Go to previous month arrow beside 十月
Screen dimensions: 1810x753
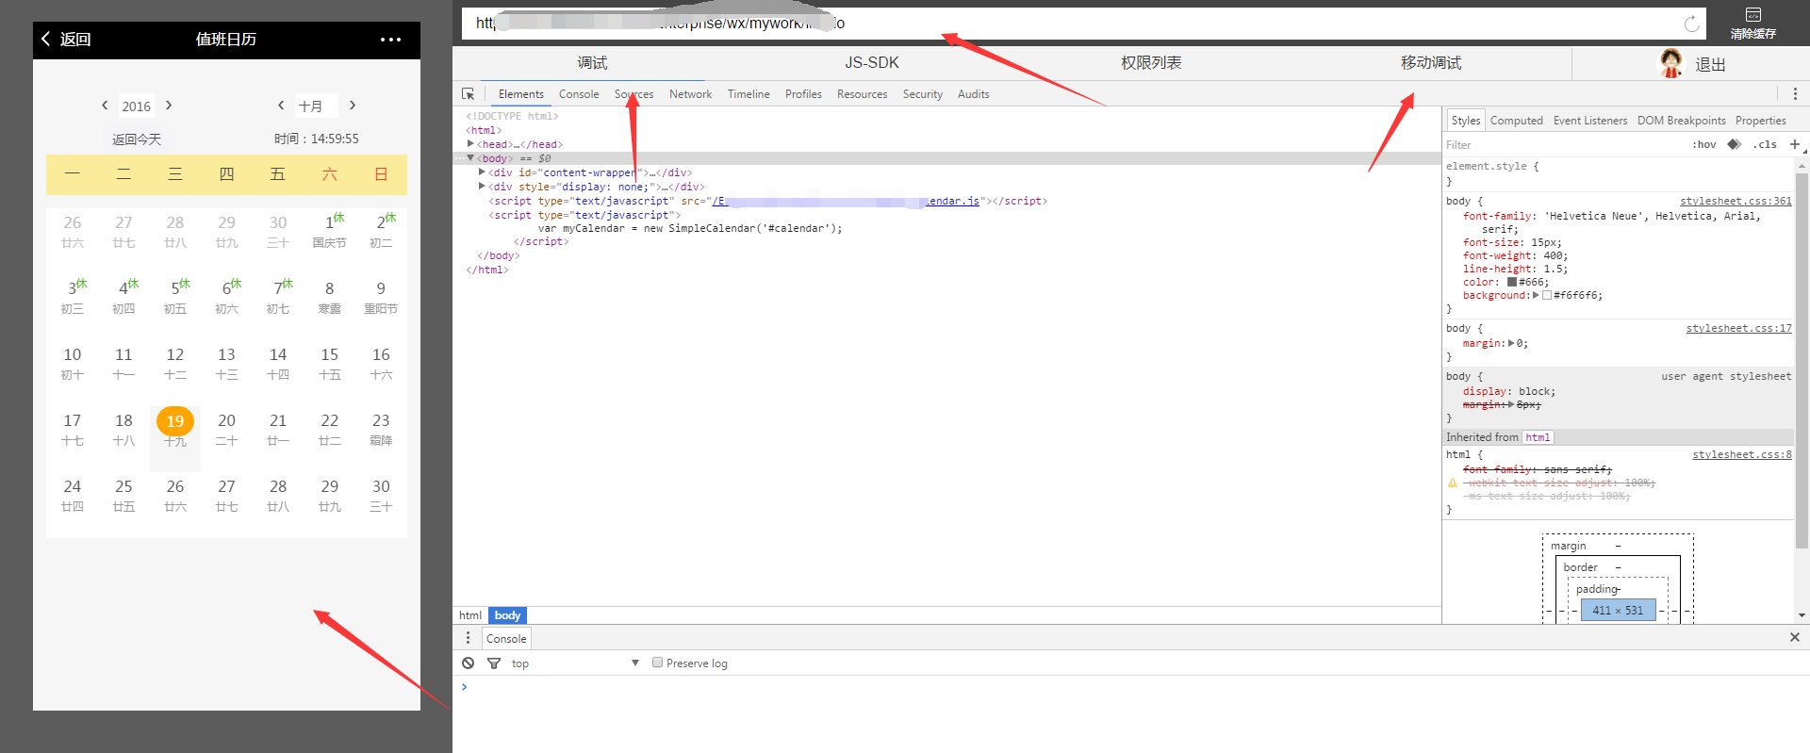click(281, 106)
